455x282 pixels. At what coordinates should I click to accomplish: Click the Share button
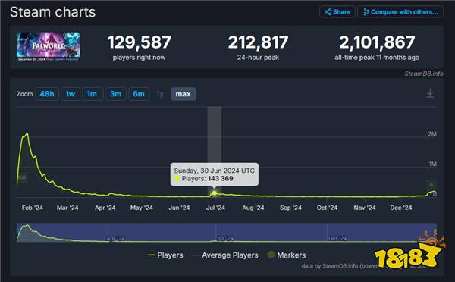(x=337, y=12)
